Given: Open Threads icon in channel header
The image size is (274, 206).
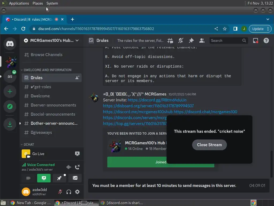Looking at the screenshot, I should click(170, 41).
